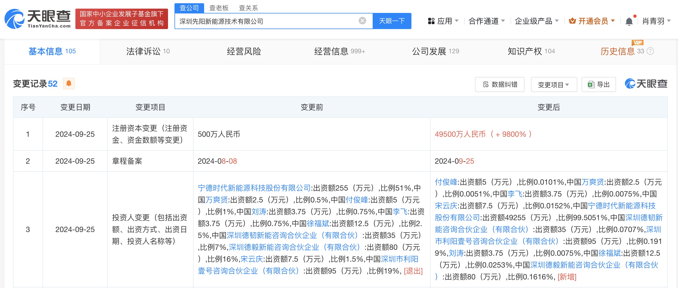678x288 pixels.
Task: Open 付俊峰 link in 变更后 column
Action: [446, 182]
